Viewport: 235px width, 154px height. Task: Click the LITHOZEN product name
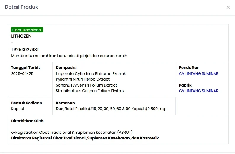tap(21, 36)
